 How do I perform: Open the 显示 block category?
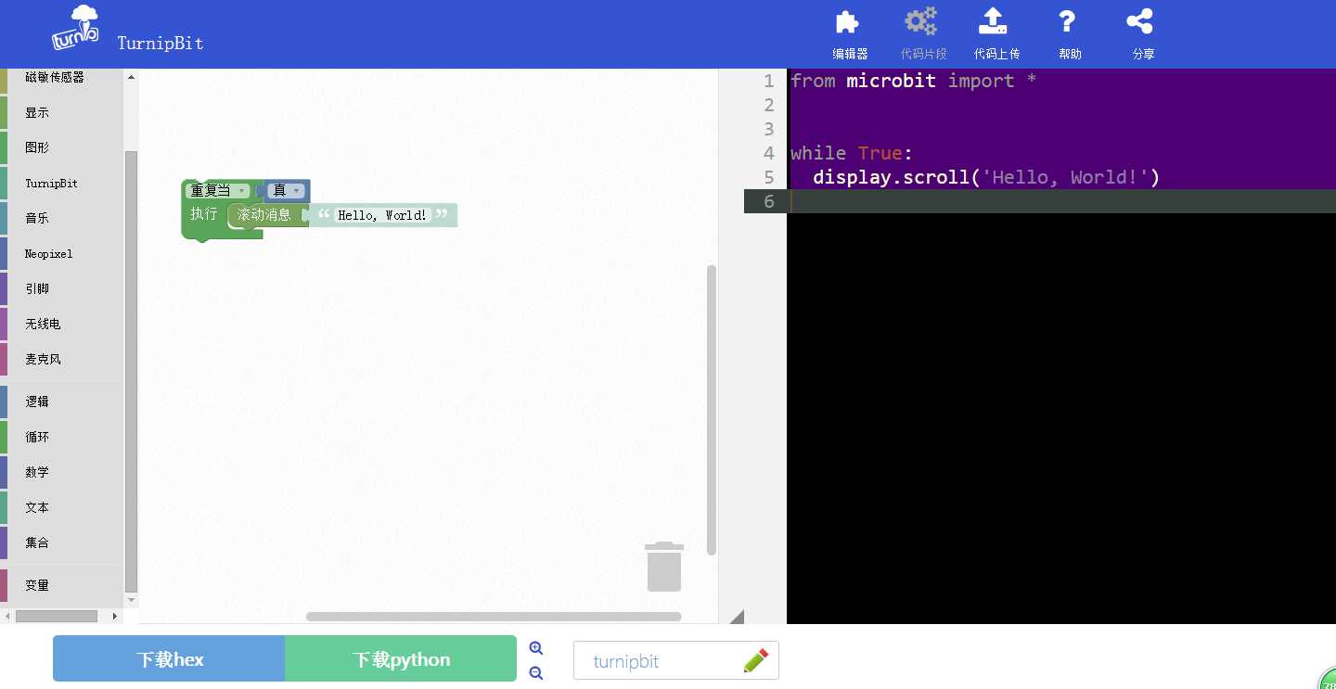point(61,112)
